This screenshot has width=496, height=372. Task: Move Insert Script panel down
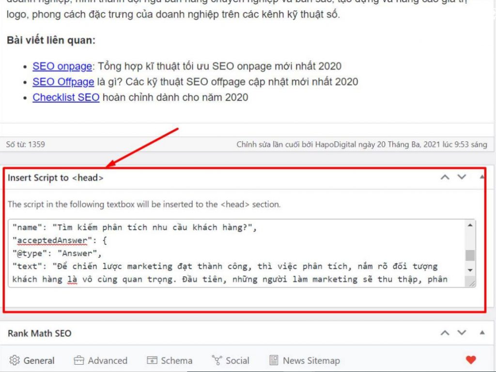pos(462,177)
